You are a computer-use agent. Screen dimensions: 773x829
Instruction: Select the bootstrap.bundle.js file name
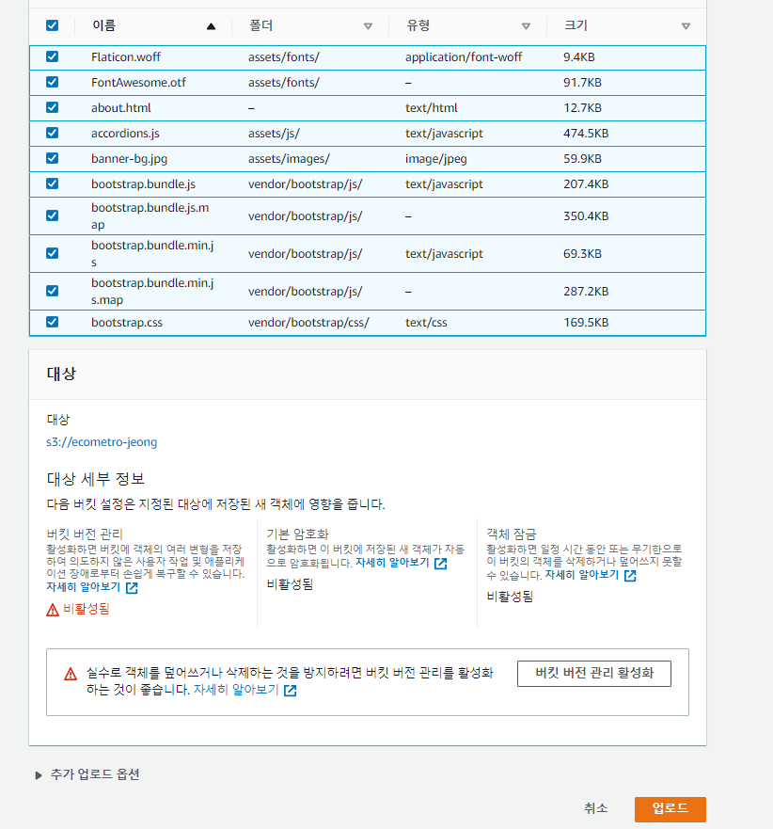(143, 184)
